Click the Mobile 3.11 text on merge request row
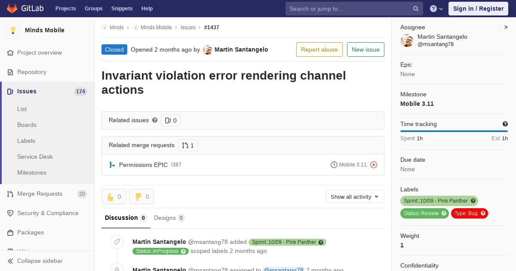 pyautogui.click(x=353, y=165)
